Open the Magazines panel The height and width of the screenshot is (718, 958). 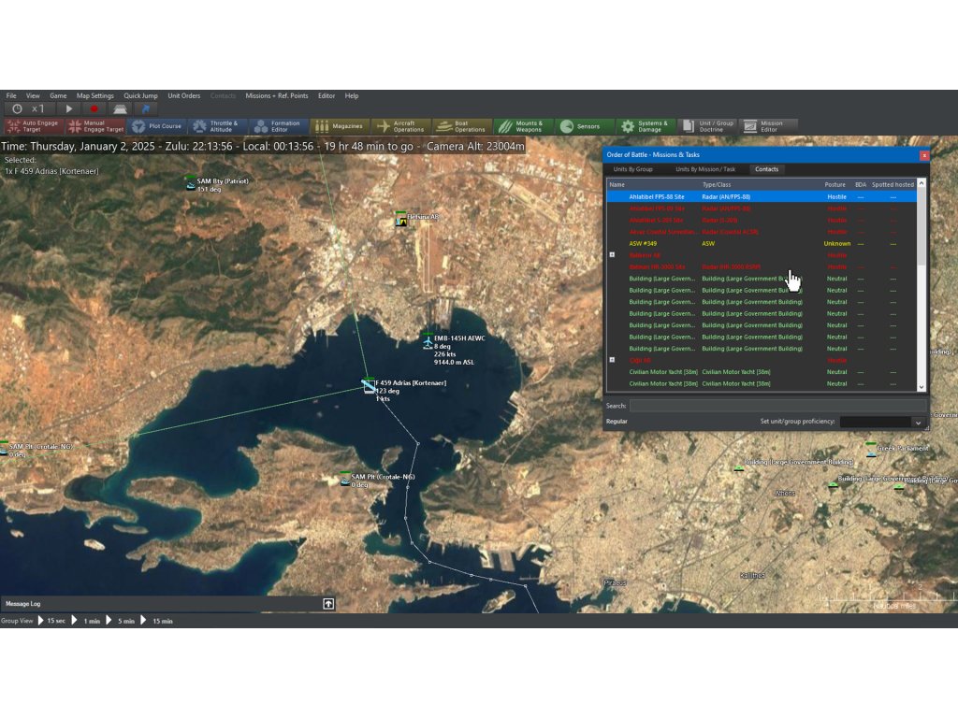click(x=339, y=126)
